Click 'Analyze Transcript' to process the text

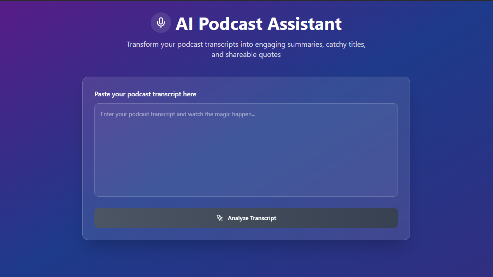click(x=246, y=218)
